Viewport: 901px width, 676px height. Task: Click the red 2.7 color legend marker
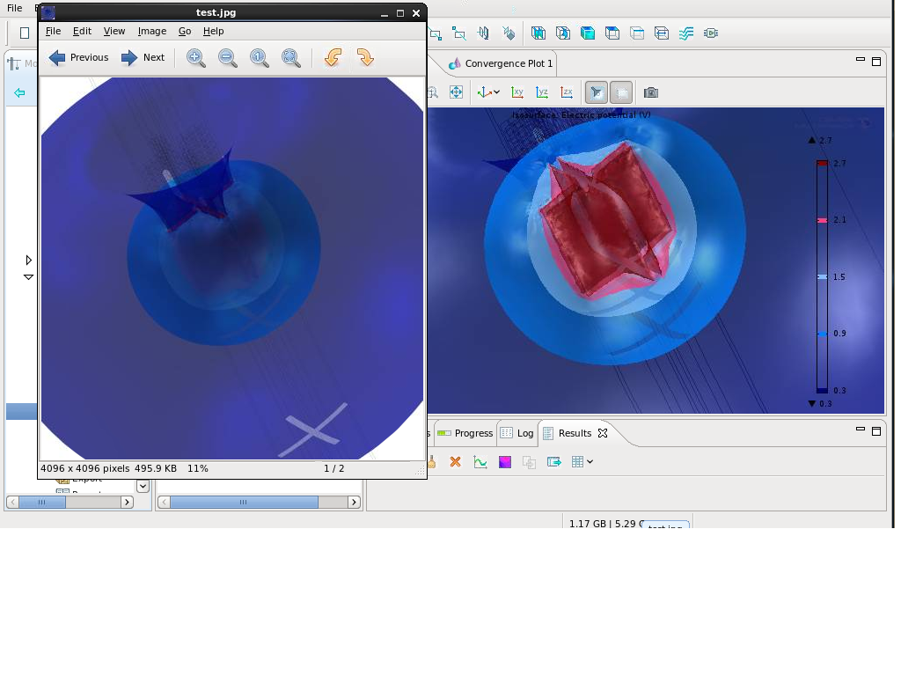(x=822, y=164)
